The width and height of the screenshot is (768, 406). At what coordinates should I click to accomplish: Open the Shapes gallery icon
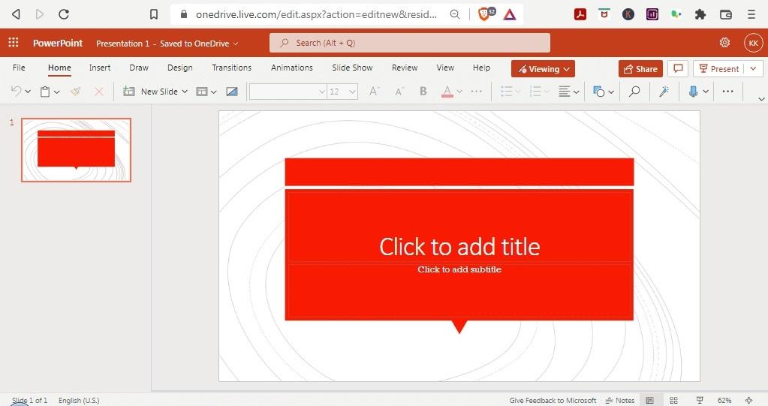[598, 91]
